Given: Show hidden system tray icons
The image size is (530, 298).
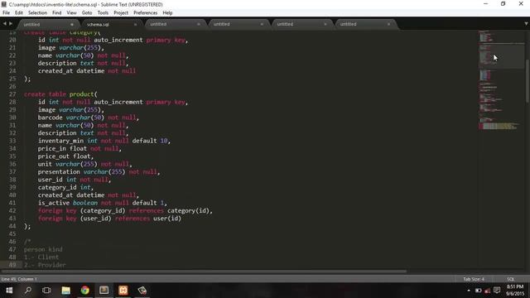Looking at the screenshot, I should (469, 291).
